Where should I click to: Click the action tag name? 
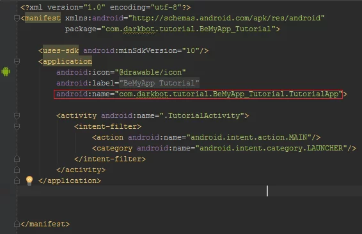coord(110,137)
